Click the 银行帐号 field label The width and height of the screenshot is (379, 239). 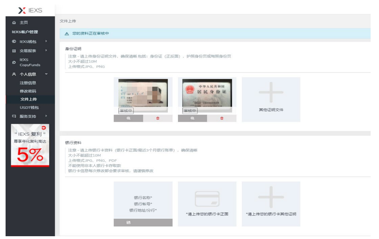(x=143, y=204)
